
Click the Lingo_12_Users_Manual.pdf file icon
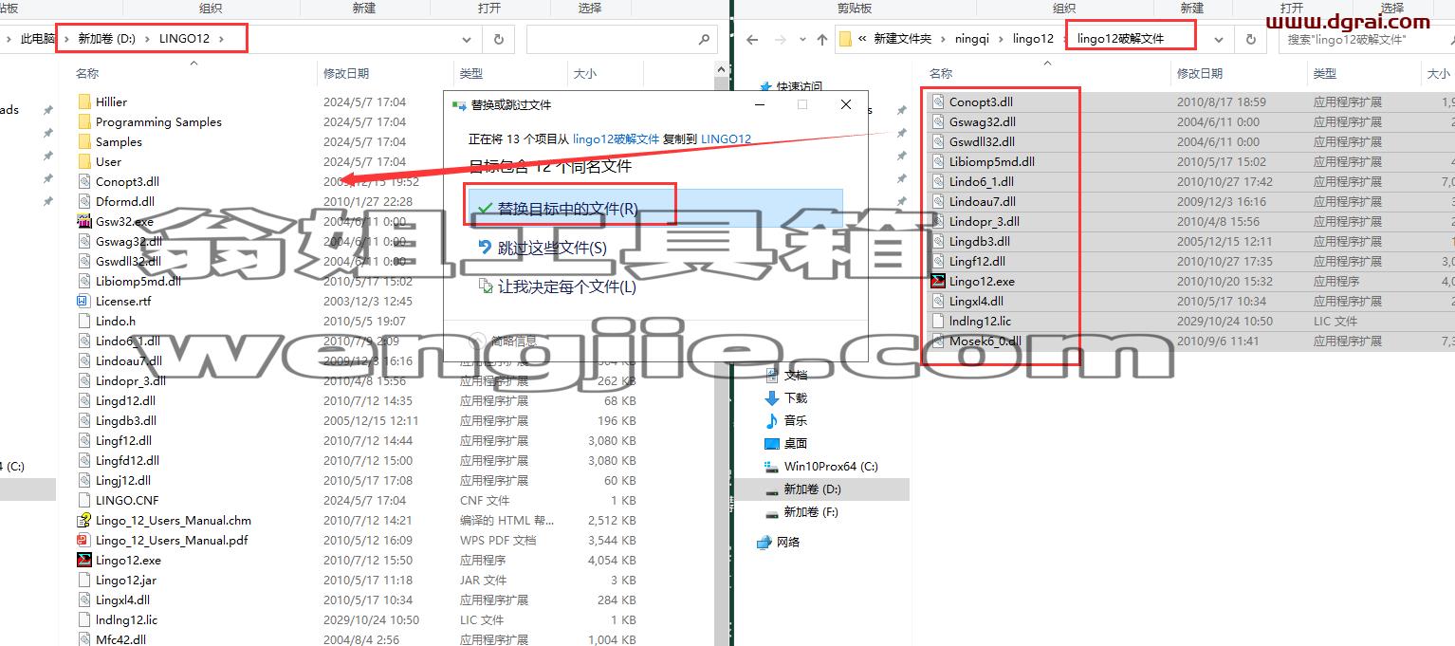tap(84, 540)
